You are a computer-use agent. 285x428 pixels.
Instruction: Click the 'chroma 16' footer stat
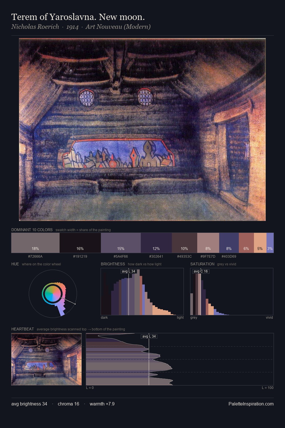coord(68,404)
